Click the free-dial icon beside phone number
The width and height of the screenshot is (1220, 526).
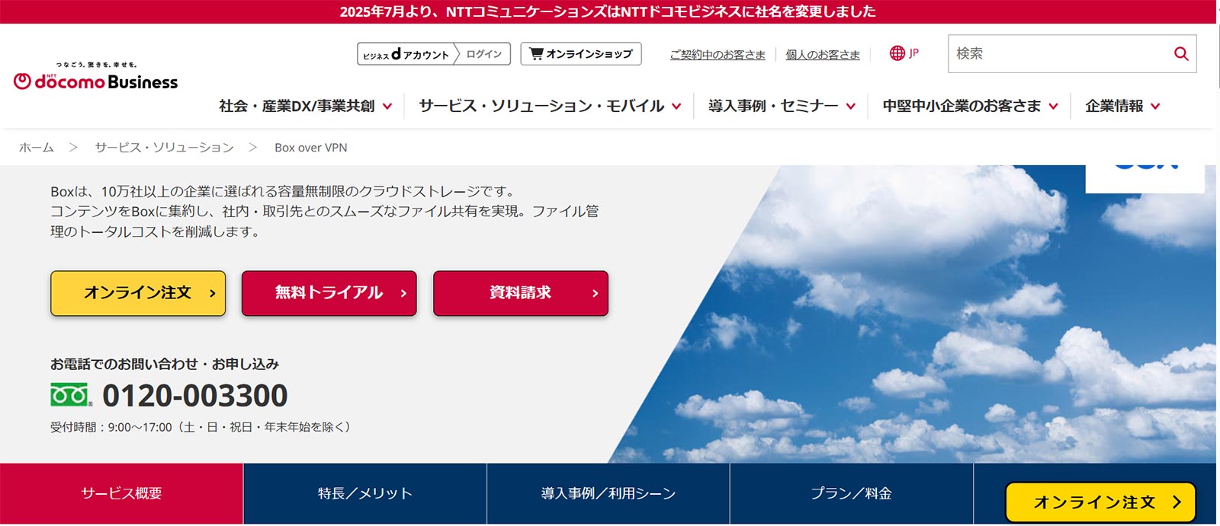click(71, 395)
